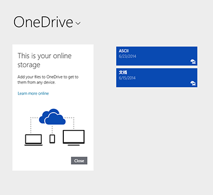Expand the dropdown chevron beside OneDrive

[x=78, y=23]
